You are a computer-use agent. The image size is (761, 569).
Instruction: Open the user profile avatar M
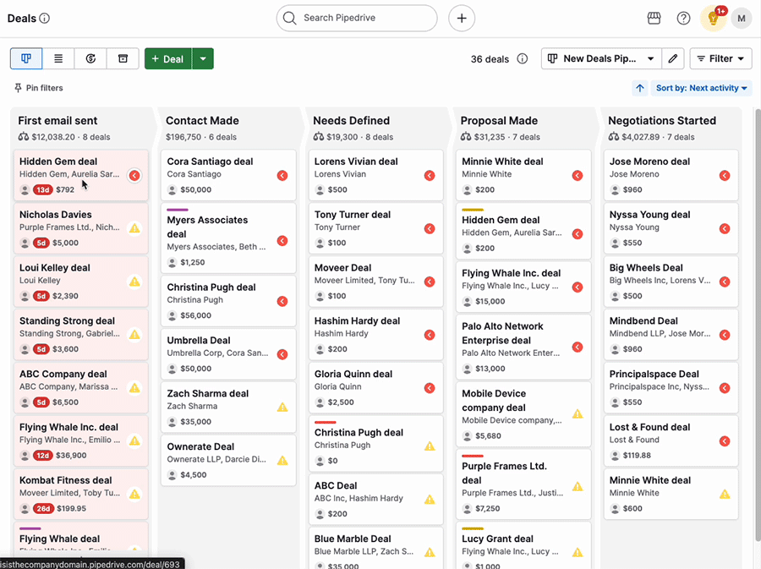tap(741, 19)
